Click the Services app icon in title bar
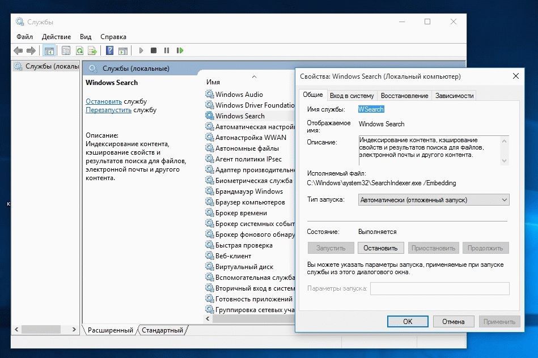Screen dimensions: 538x358 20,22
